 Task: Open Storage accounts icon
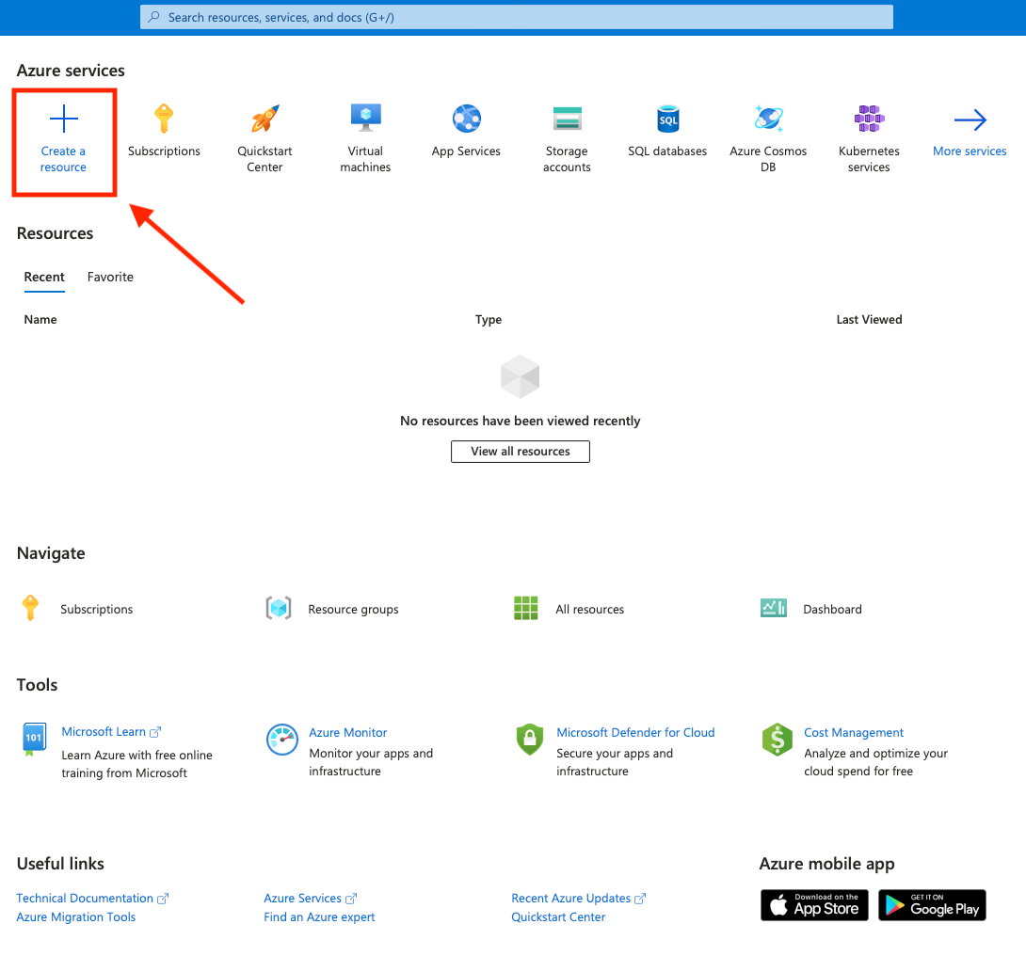click(x=567, y=119)
